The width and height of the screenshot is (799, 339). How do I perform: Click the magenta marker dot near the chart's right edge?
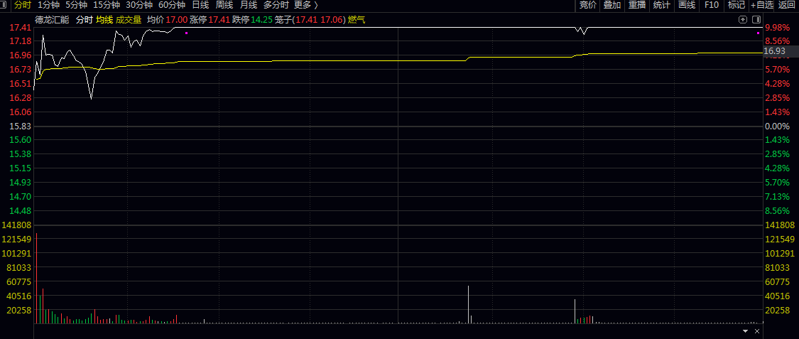click(758, 33)
